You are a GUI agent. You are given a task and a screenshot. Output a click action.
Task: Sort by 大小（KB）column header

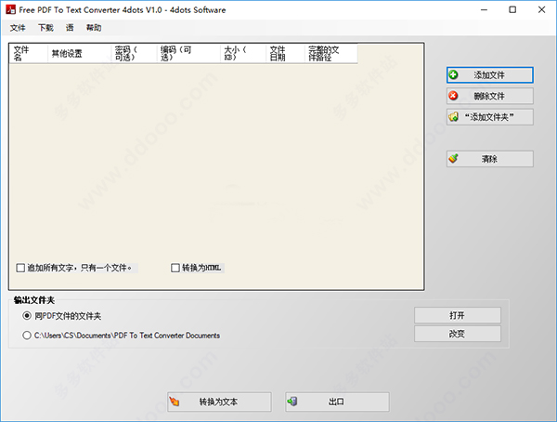point(243,54)
